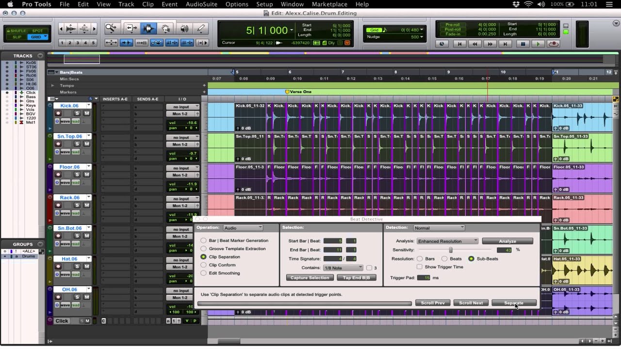This screenshot has height=349, width=621.
Task: Select the Zoomer tool
Action: pos(111,29)
